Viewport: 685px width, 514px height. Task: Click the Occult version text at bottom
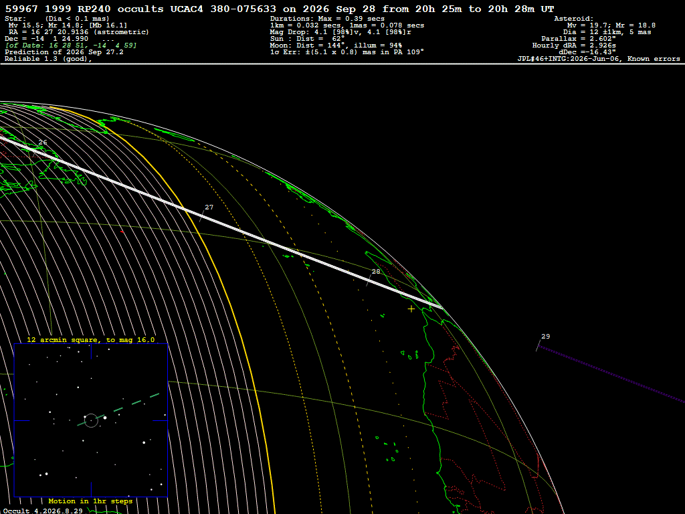coord(43,511)
